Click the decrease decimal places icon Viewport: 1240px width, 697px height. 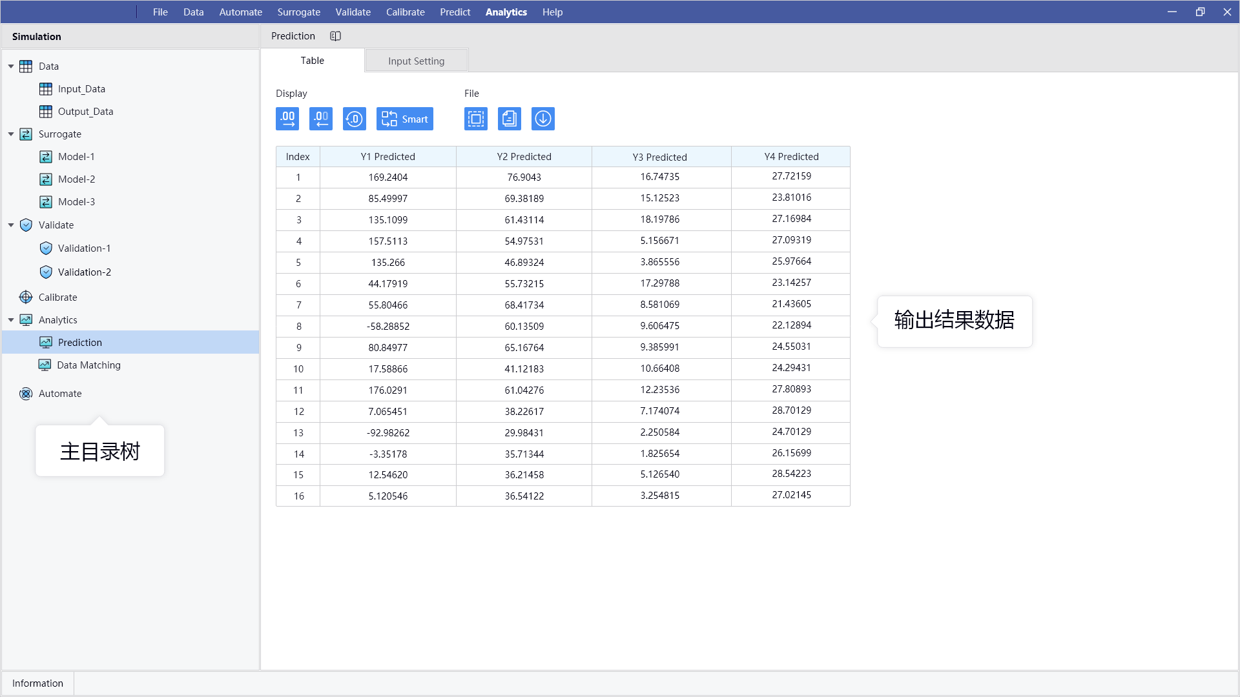[x=321, y=119]
